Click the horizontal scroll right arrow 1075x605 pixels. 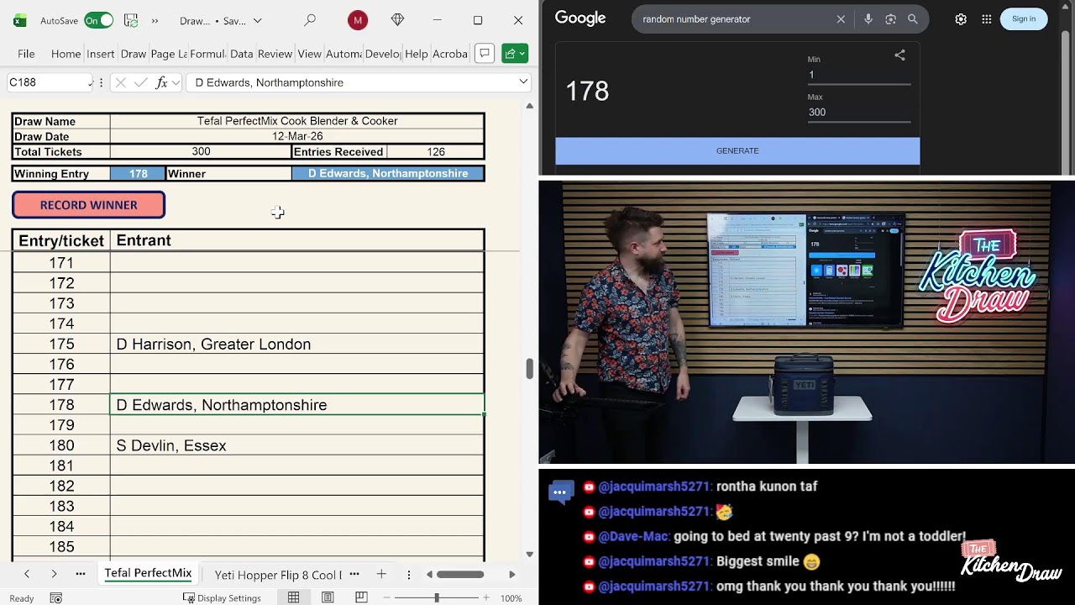(x=512, y=575)
